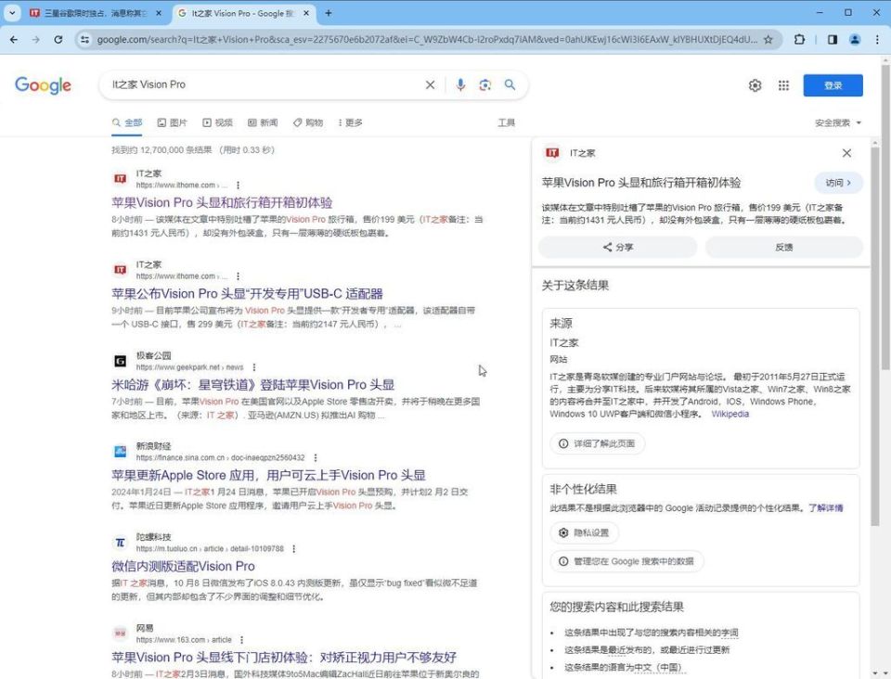Clear the search box with the X icon
Image resolution: width=891 pixels, height=679 pixels.
(x=429, y=84)
